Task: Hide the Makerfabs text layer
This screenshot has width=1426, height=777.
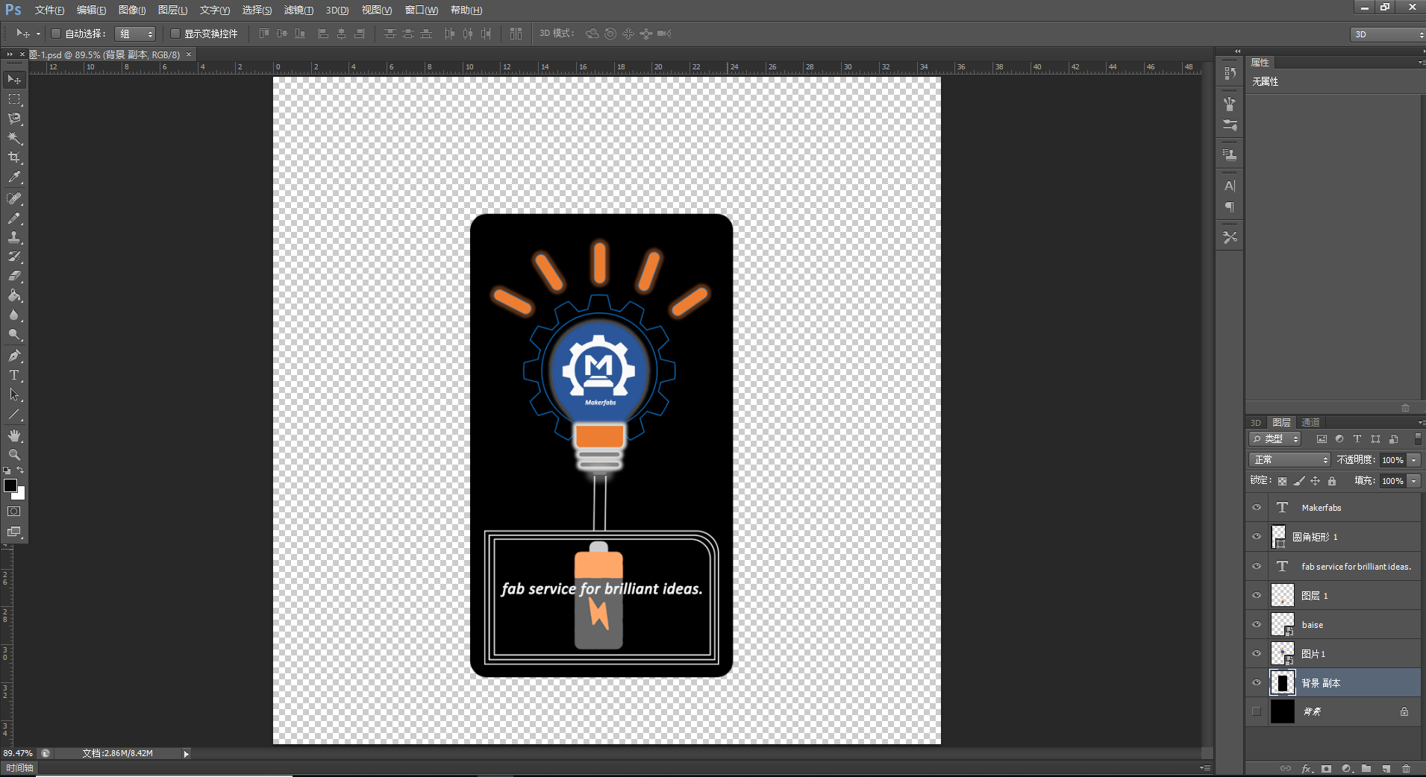Action: tap(1257, 507)
